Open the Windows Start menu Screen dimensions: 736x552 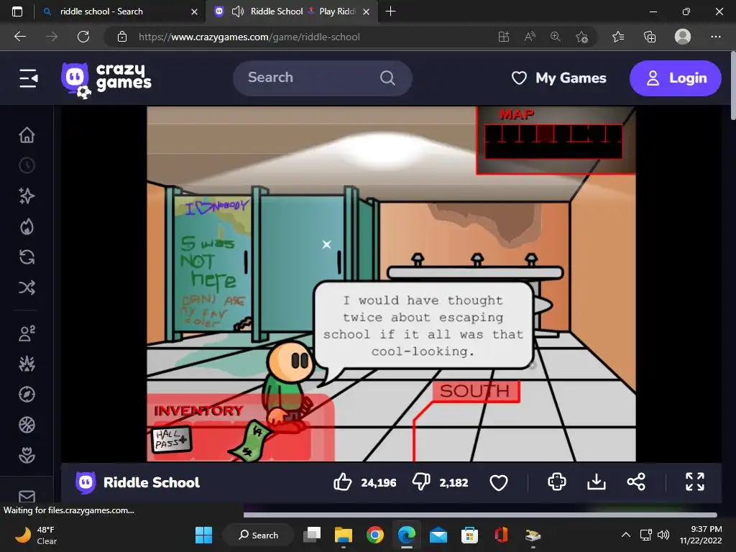[x=203, y=535]
